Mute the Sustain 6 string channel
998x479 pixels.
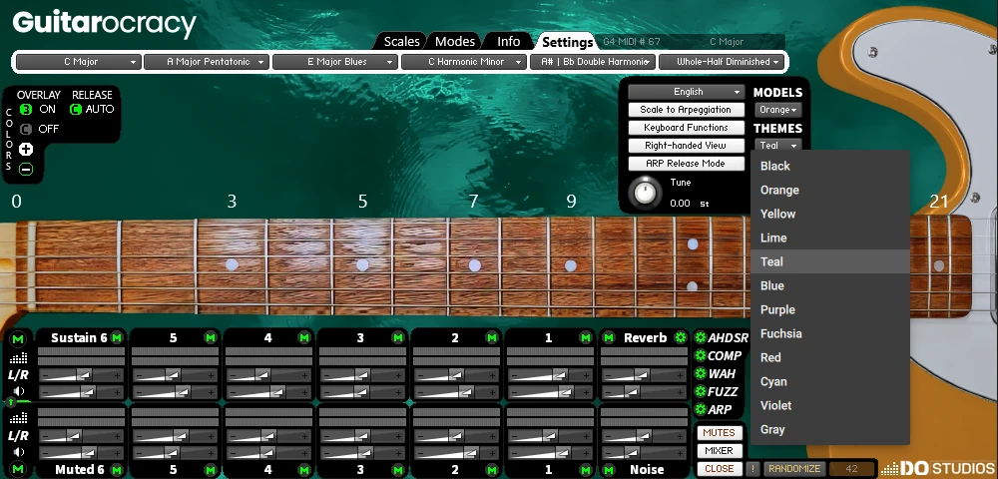117,337
